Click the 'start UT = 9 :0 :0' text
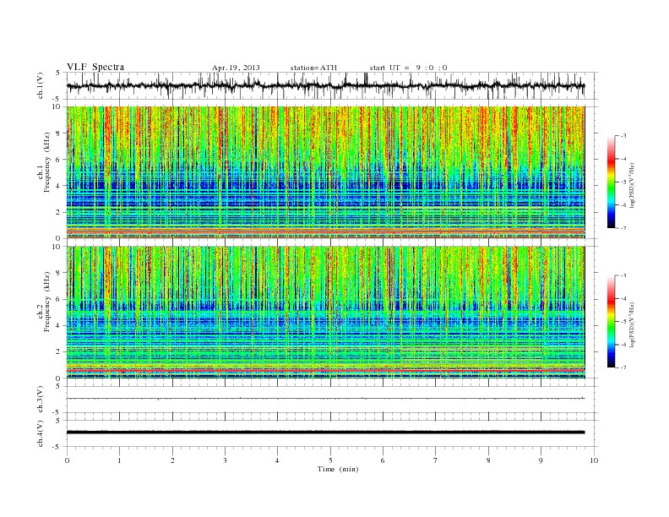 408,68
